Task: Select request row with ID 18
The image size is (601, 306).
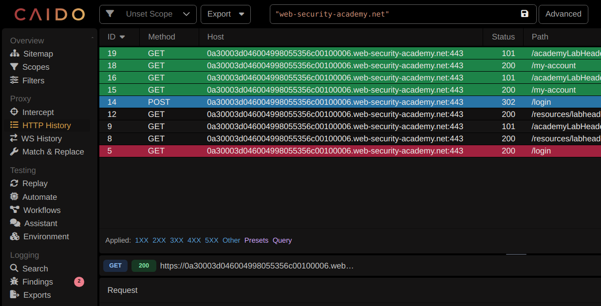Action: tap(350, 66)
